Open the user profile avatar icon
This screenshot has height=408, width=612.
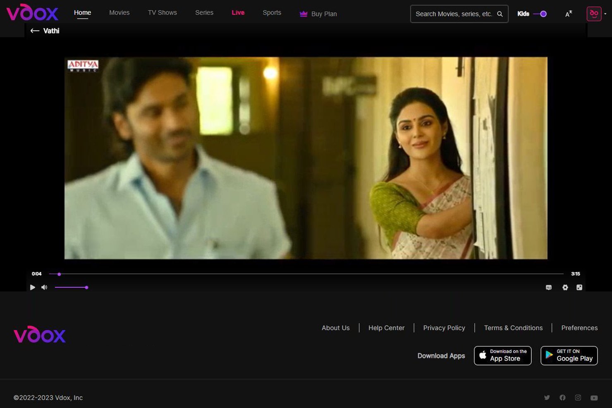594,14
